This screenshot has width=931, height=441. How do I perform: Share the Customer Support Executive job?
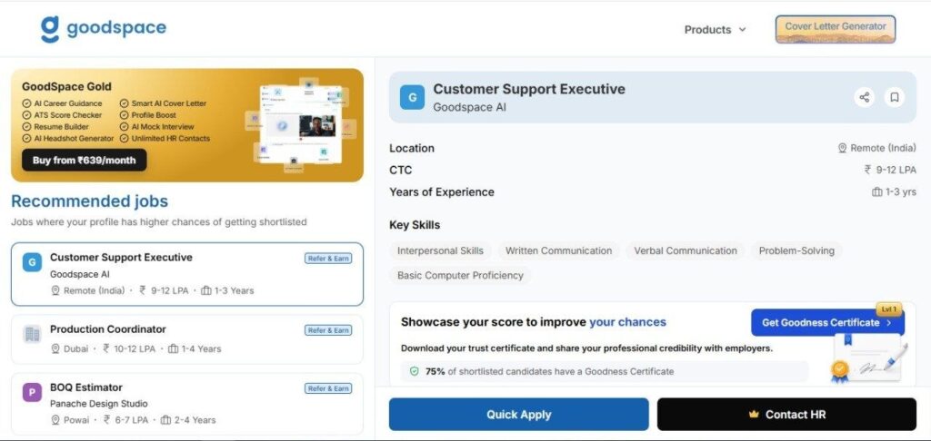point(865,97)
